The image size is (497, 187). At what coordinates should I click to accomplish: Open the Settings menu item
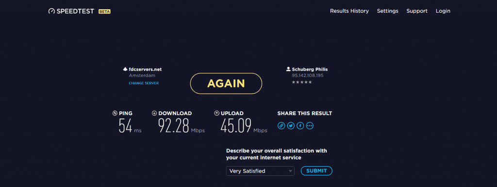[x=388, y=11]
